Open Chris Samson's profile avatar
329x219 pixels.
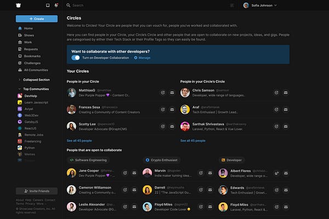[185, 93]
